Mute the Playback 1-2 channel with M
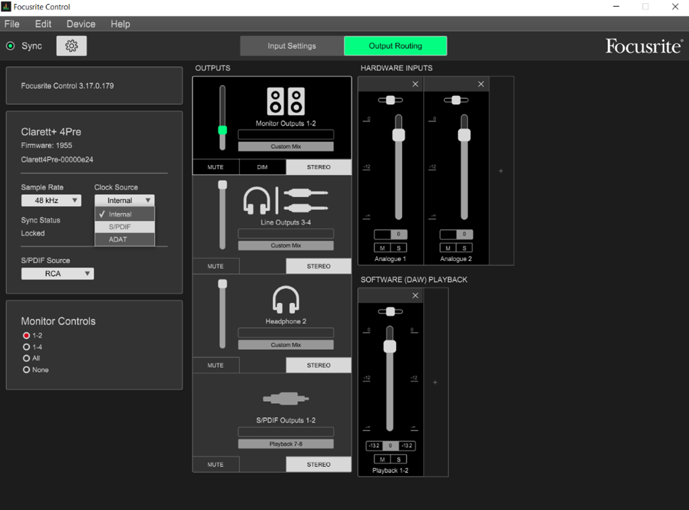This screenshot has width=689, height=510. (x=383, y=459)
